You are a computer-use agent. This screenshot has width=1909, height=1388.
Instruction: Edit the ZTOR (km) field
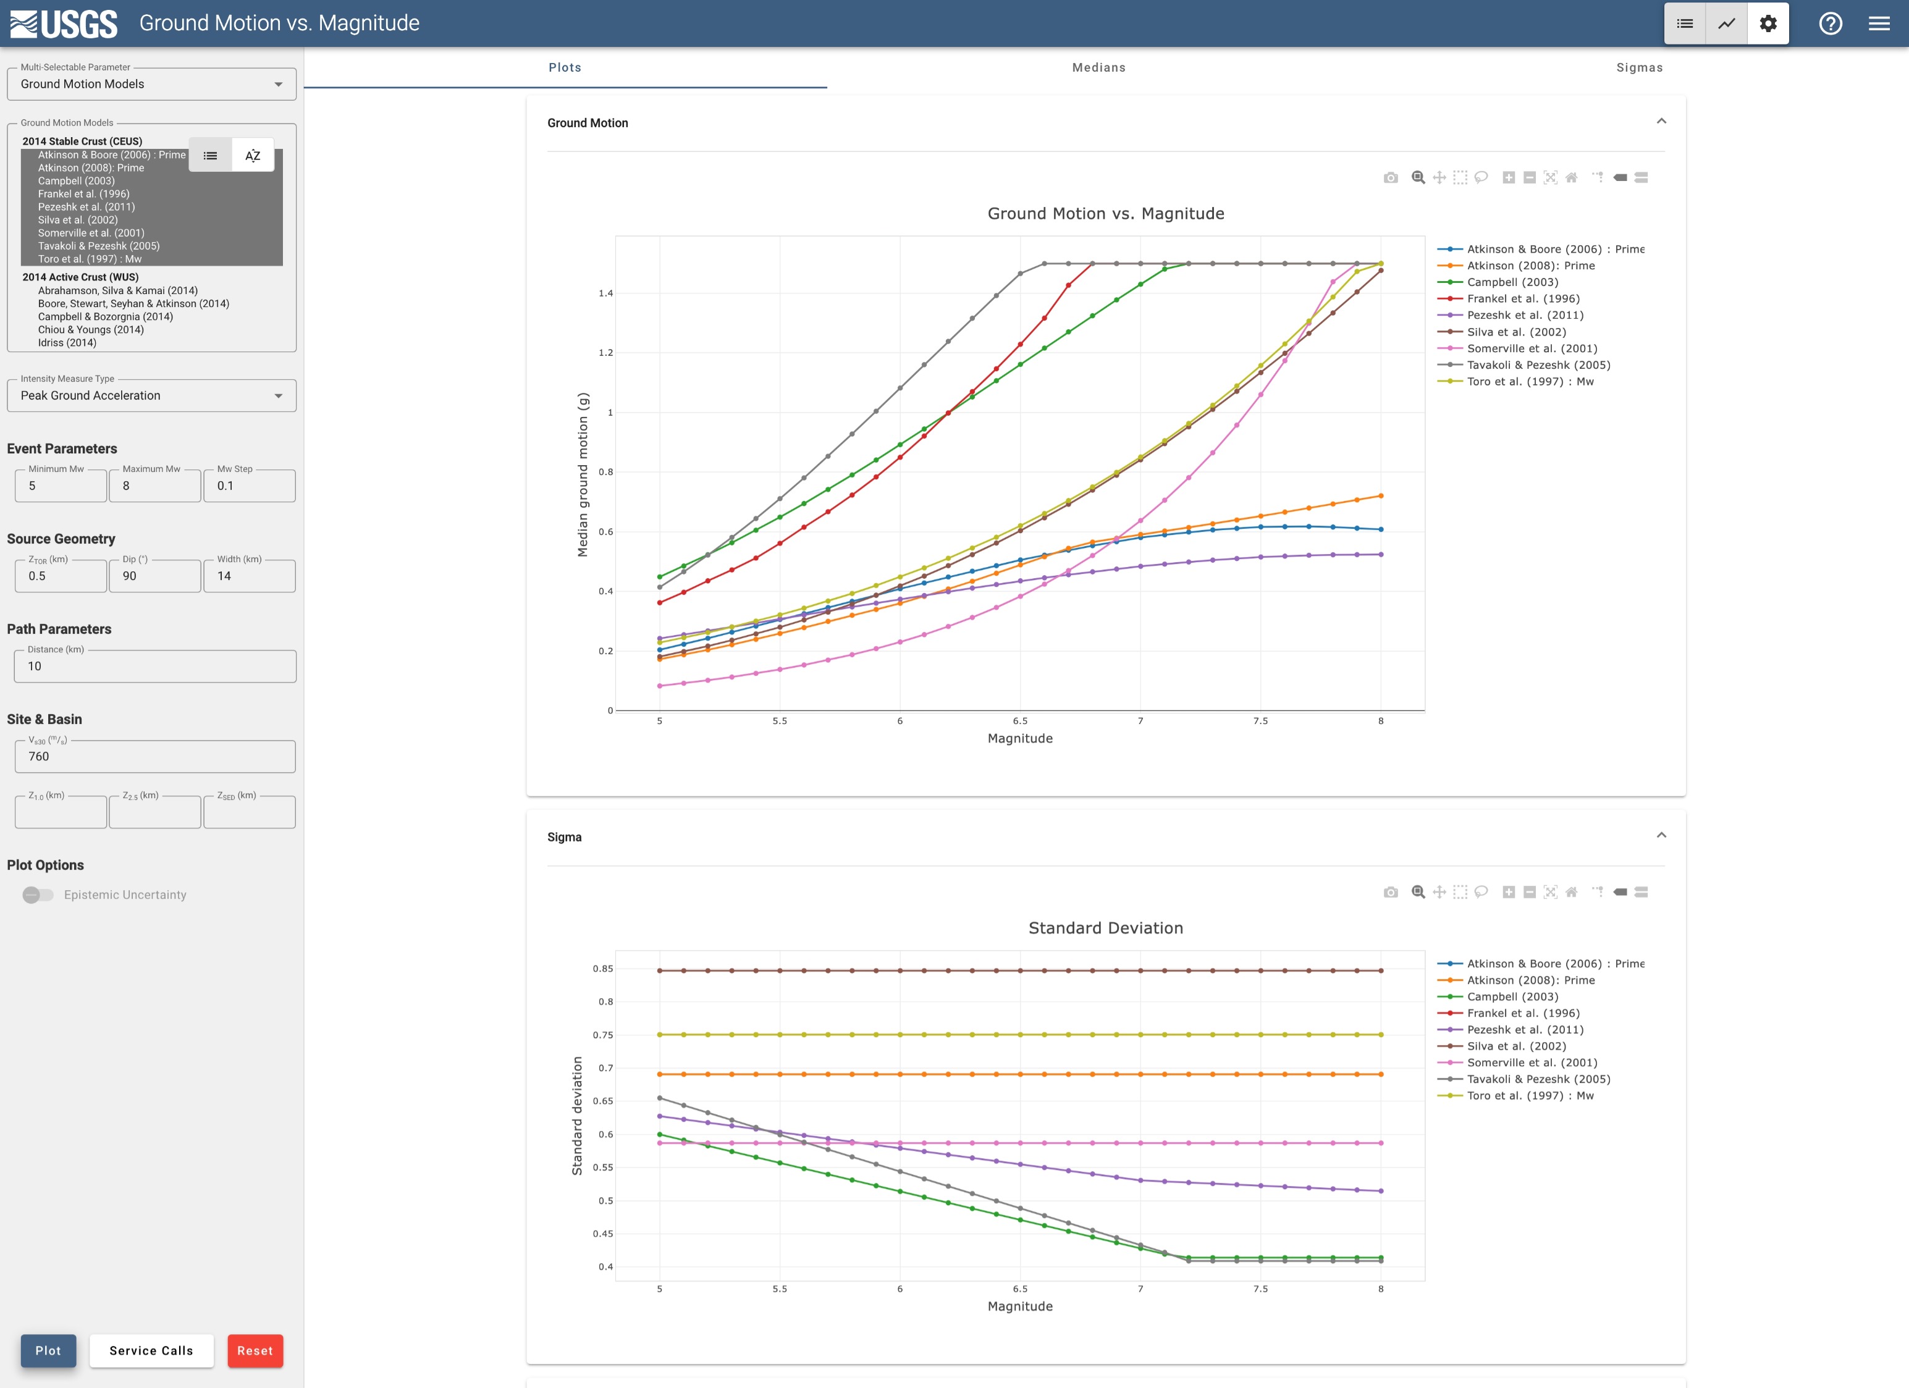[x=61, y=576]
